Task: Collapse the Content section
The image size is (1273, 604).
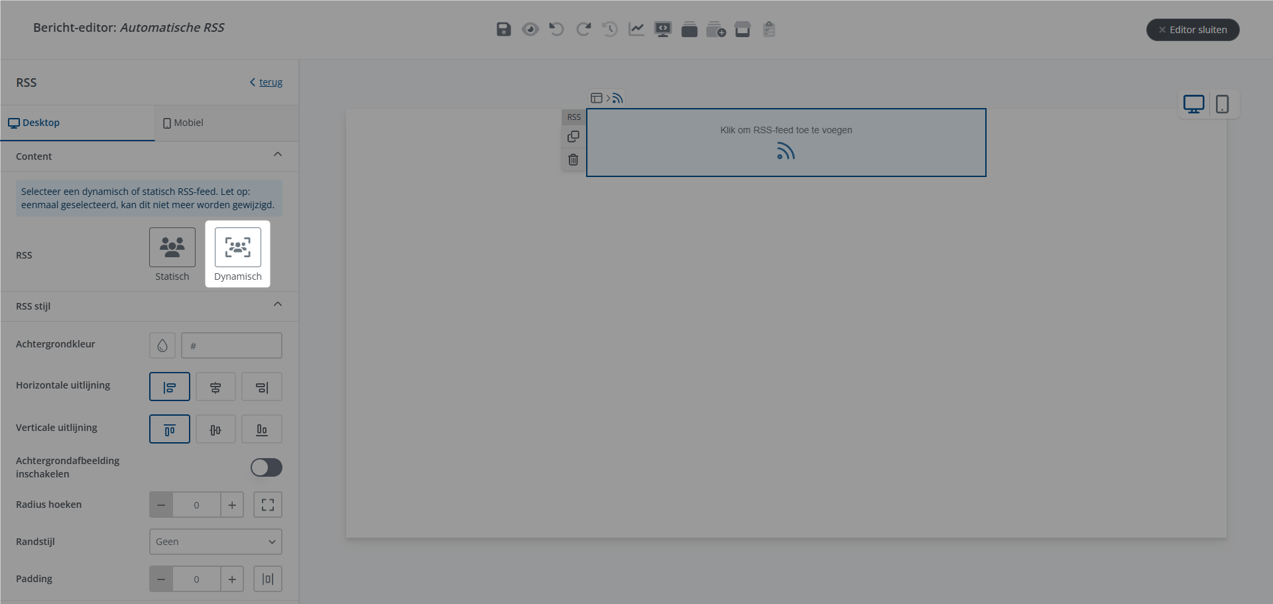Action: (x=278, y=154)
